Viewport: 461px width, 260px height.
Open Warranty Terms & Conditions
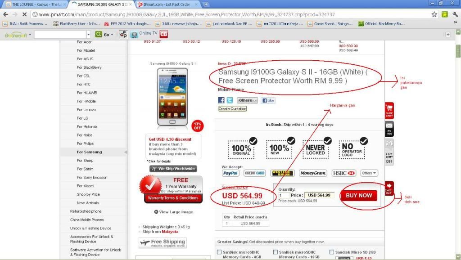tap(173, 198)
